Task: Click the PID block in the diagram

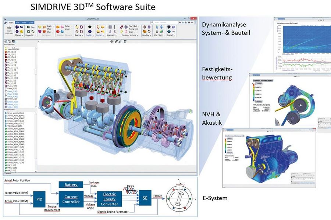Action: click(x=39, y=199)
